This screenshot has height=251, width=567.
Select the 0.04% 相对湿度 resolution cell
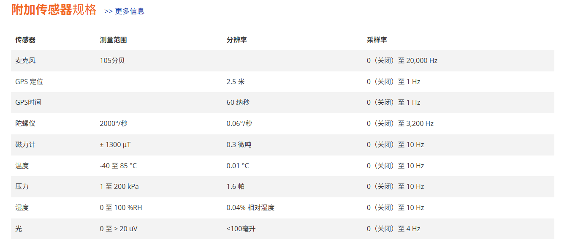click(x=250, y=207)
